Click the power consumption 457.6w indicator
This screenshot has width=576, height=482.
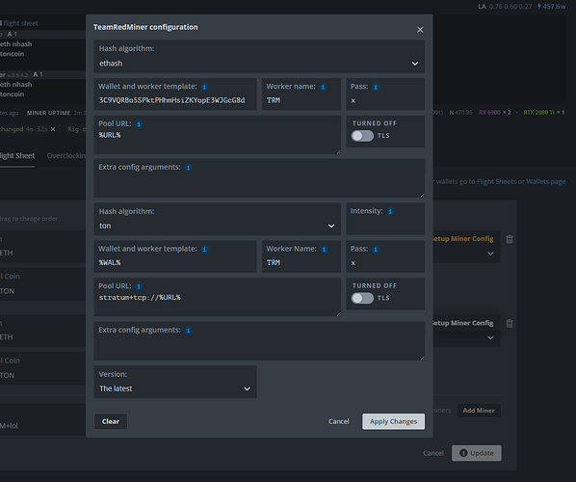pos(551,6)
